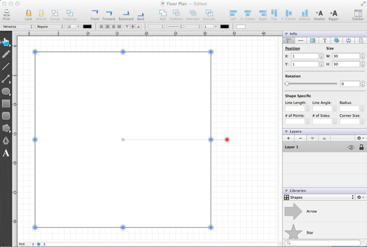Send shape Backward one level
The height and width of the screenshot is (247, 367).
(126, 15)
